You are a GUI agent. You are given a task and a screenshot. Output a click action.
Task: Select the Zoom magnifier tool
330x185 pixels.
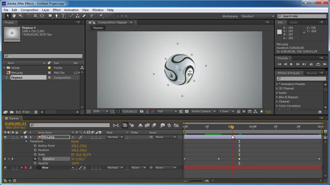[x=21, y=16]
